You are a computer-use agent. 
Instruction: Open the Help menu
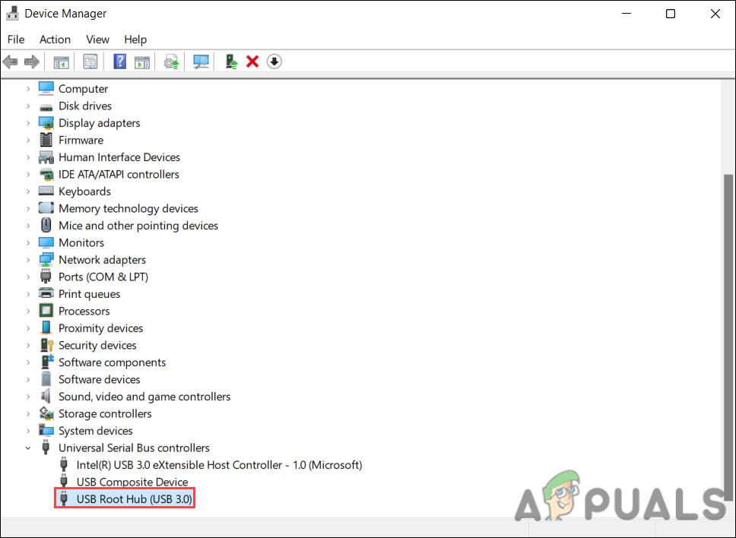135,40
